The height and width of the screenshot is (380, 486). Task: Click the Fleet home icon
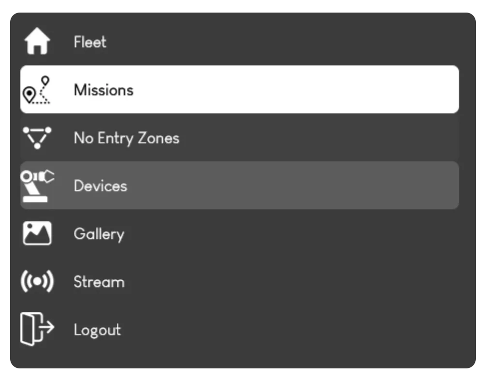pos(37,41)
